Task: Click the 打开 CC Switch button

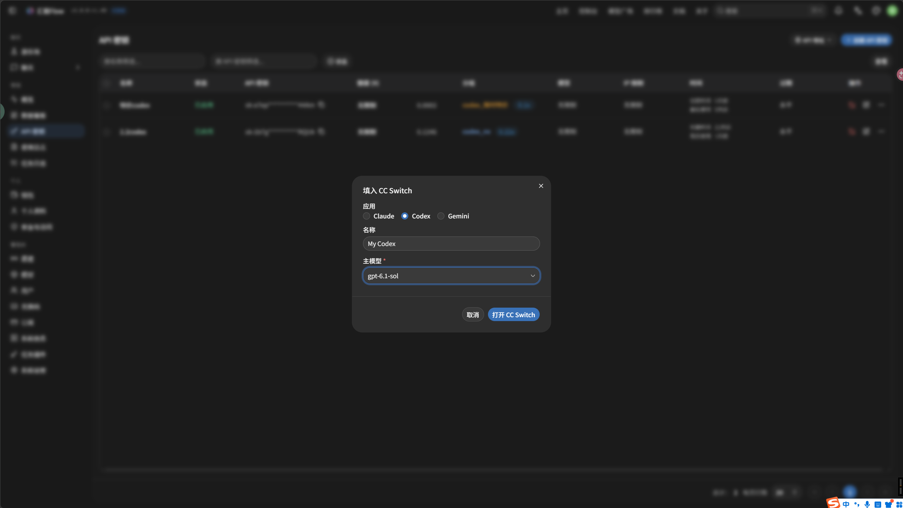Action: coord(513,315)
